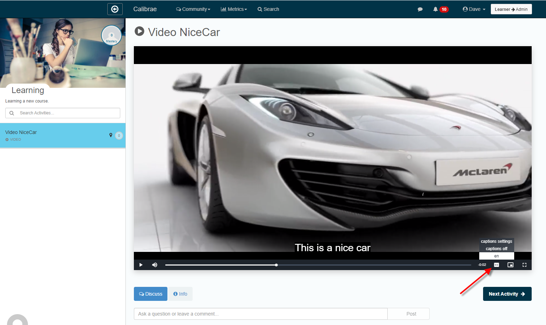Click the location pin icon on Video NiceCar
Image resolution: width=546 pixels, height=325 pixels.
[111, 135]
